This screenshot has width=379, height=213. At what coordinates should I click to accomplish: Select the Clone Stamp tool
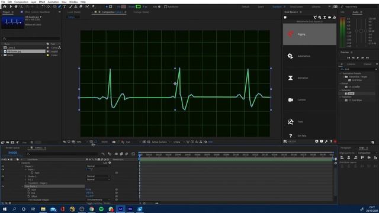76,7
